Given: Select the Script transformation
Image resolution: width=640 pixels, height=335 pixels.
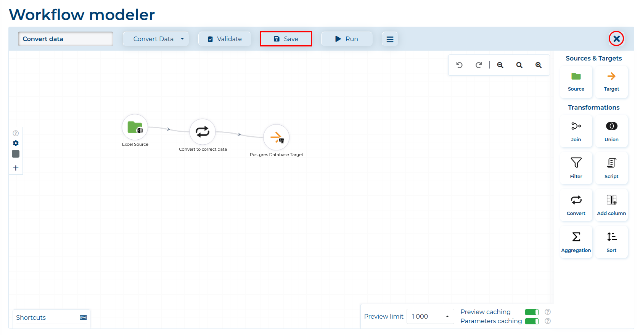Looking at the screenshot, I should coord(611,168).
